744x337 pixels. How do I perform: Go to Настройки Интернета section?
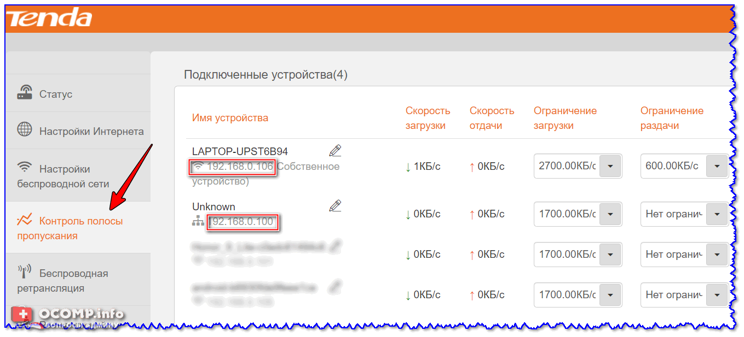click(x=91, y=131)
